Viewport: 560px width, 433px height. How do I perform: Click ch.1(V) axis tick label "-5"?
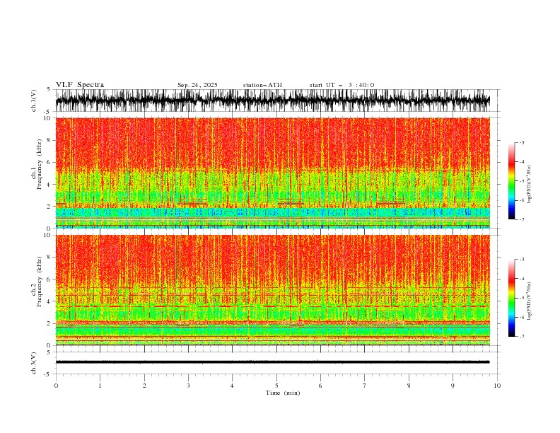[x=48, y=112]
